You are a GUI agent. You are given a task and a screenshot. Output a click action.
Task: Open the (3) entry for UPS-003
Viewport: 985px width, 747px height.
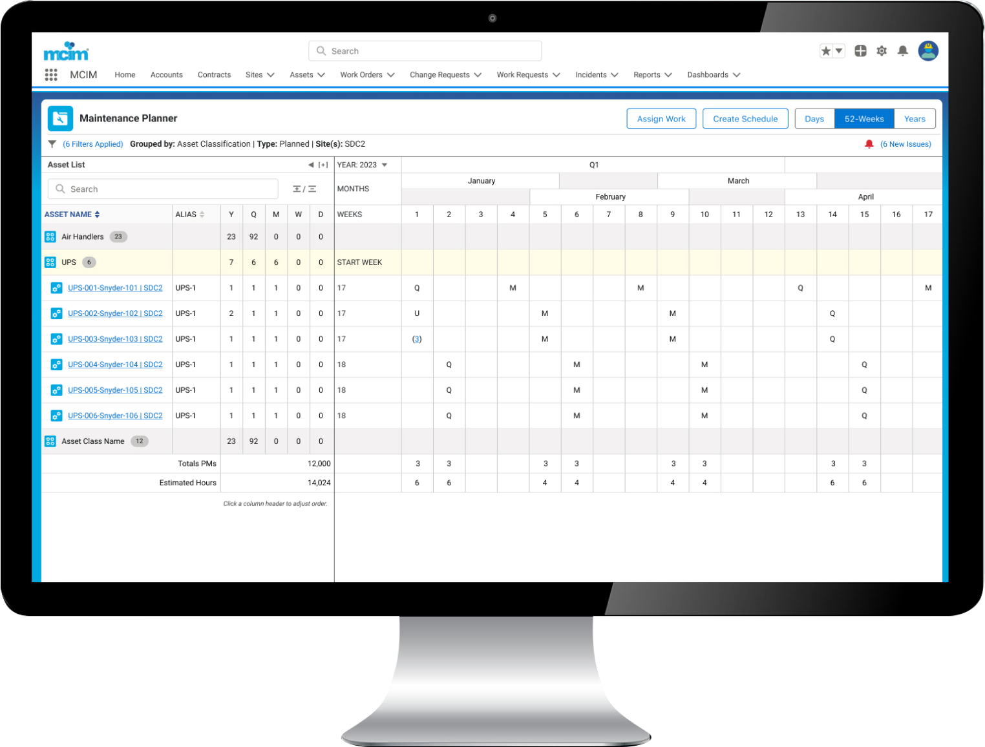pos(417,339)
